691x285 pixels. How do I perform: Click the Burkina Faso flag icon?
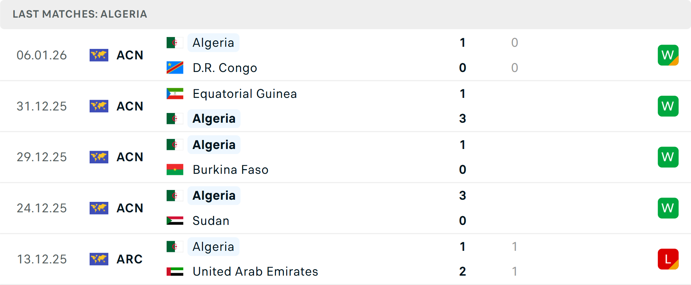tap(175, 169)
